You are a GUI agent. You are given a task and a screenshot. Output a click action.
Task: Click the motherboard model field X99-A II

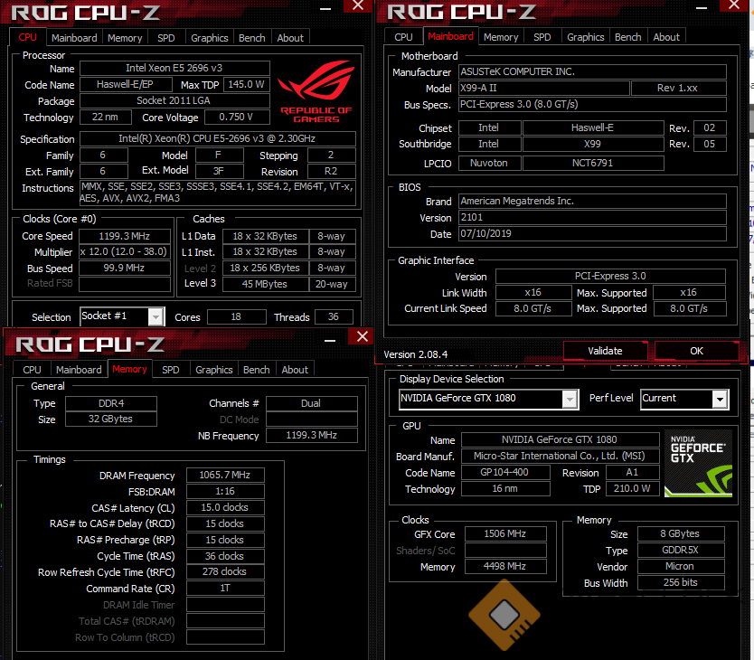point(544,88)
